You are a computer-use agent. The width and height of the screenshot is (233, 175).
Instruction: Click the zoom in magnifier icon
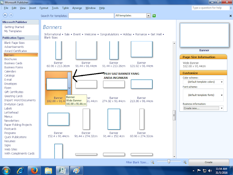click(x=185, y=162)
